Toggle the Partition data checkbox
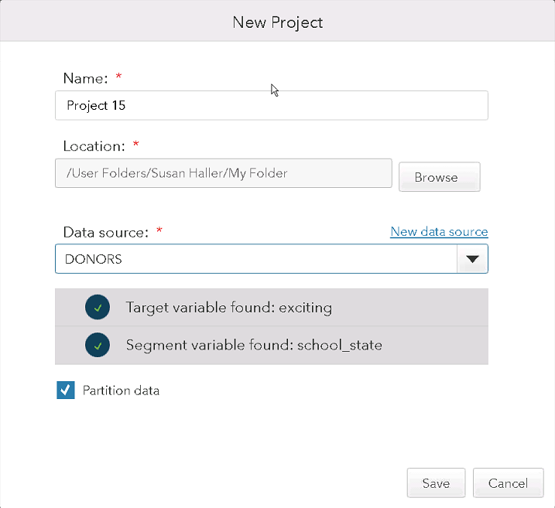This screenshot has width=555, height=508. tap(66, 390)
